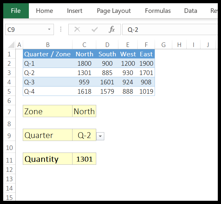221x204 pixels.
Task: Select the 'Quarter' label cell
Action: (48, 135)
